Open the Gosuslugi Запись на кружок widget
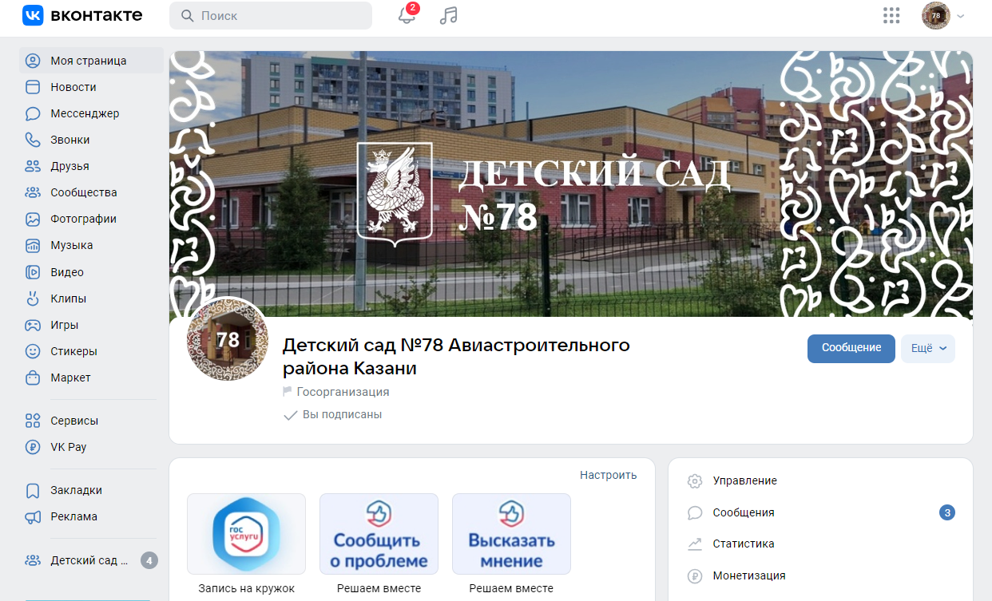The width and height of the screenshot is (992, 601). coord(246,534)
